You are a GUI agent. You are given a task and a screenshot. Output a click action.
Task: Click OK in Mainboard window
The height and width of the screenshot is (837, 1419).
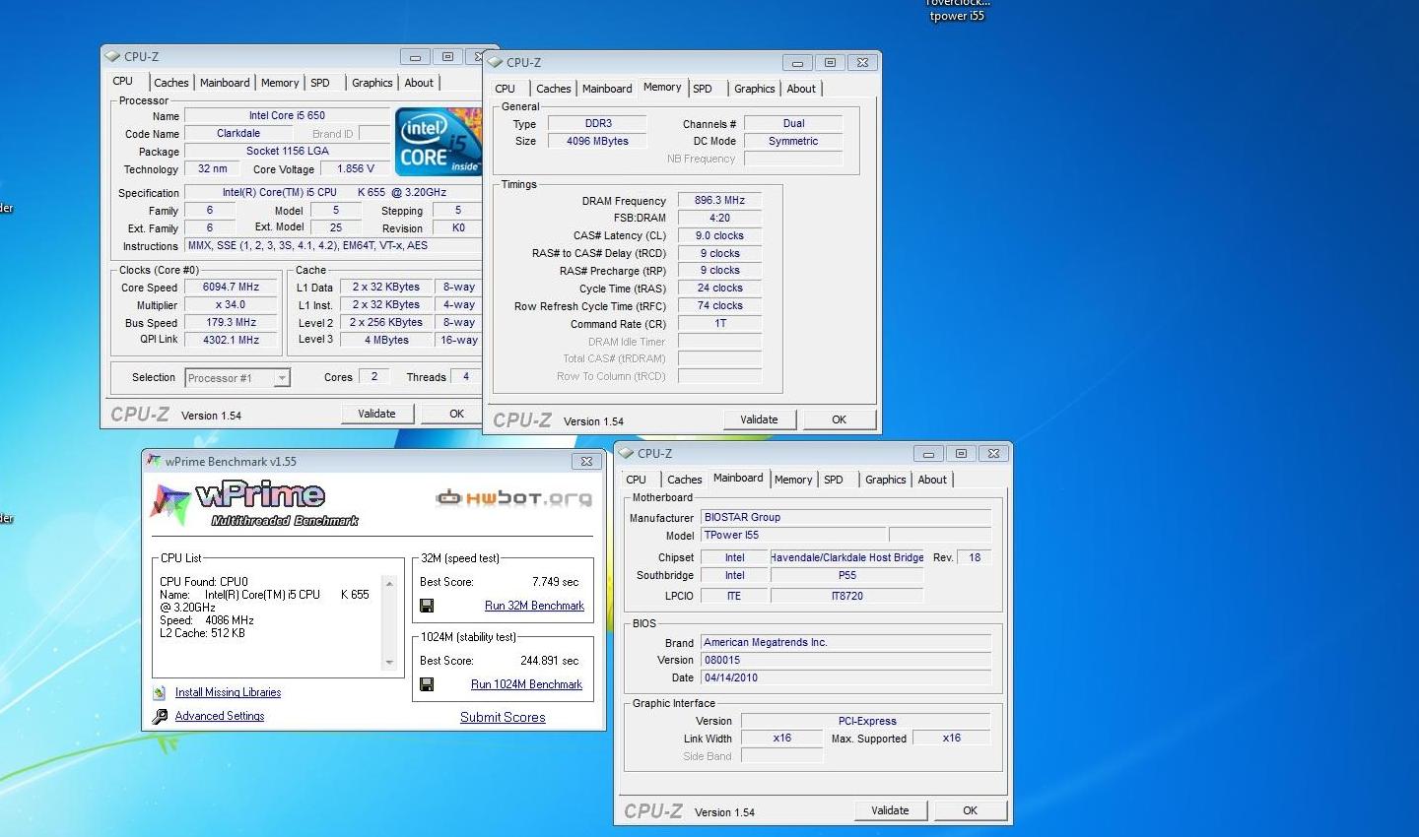click(970, 810)
